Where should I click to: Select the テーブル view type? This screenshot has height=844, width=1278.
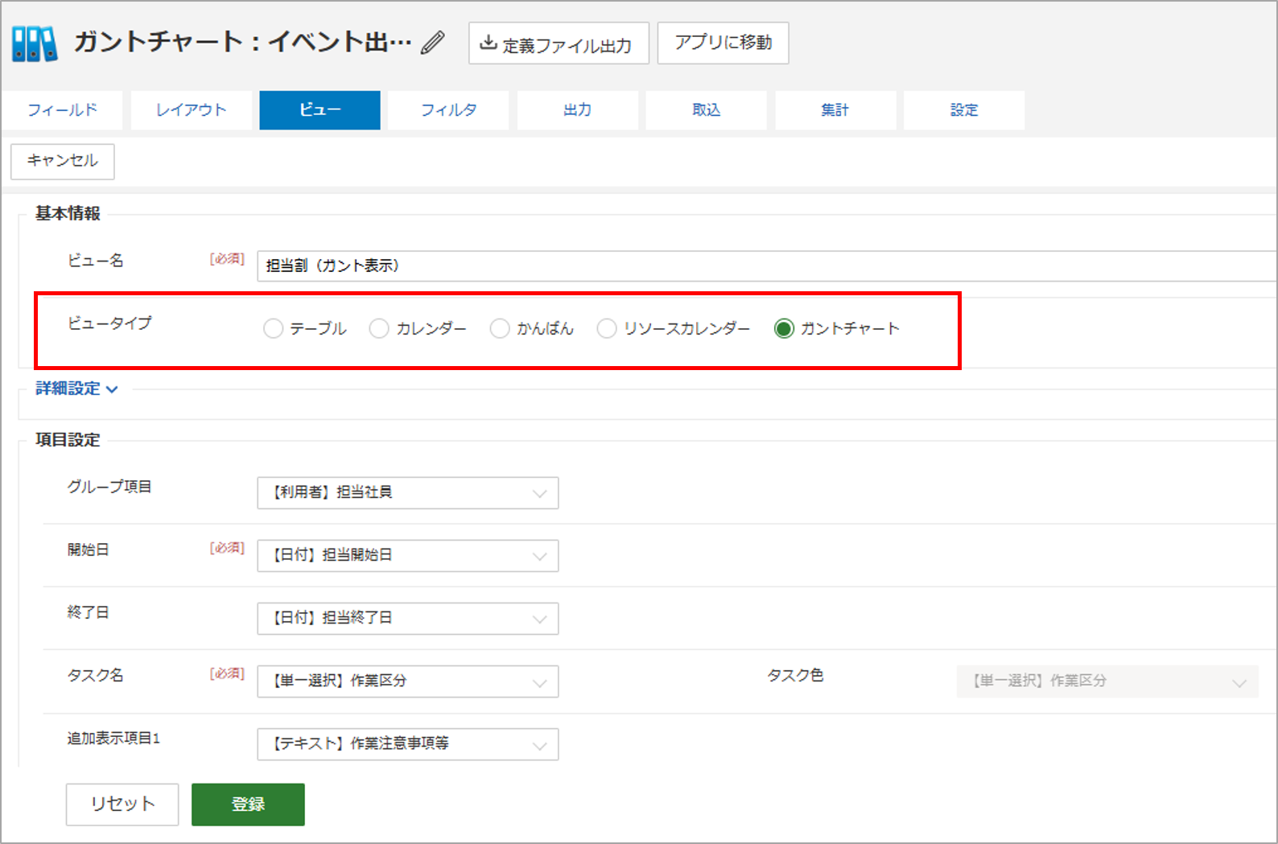tap(273, 328)
